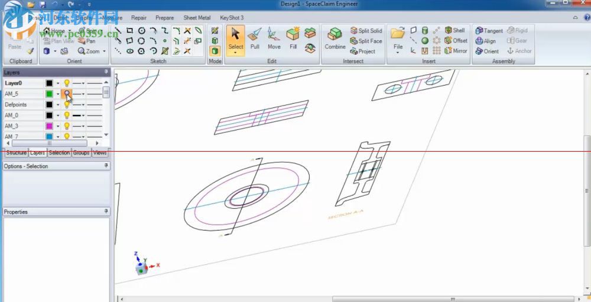This screenshot has width=591, height=302.
Task: Open the Repair ribbon tab
Action: [139, 18]
